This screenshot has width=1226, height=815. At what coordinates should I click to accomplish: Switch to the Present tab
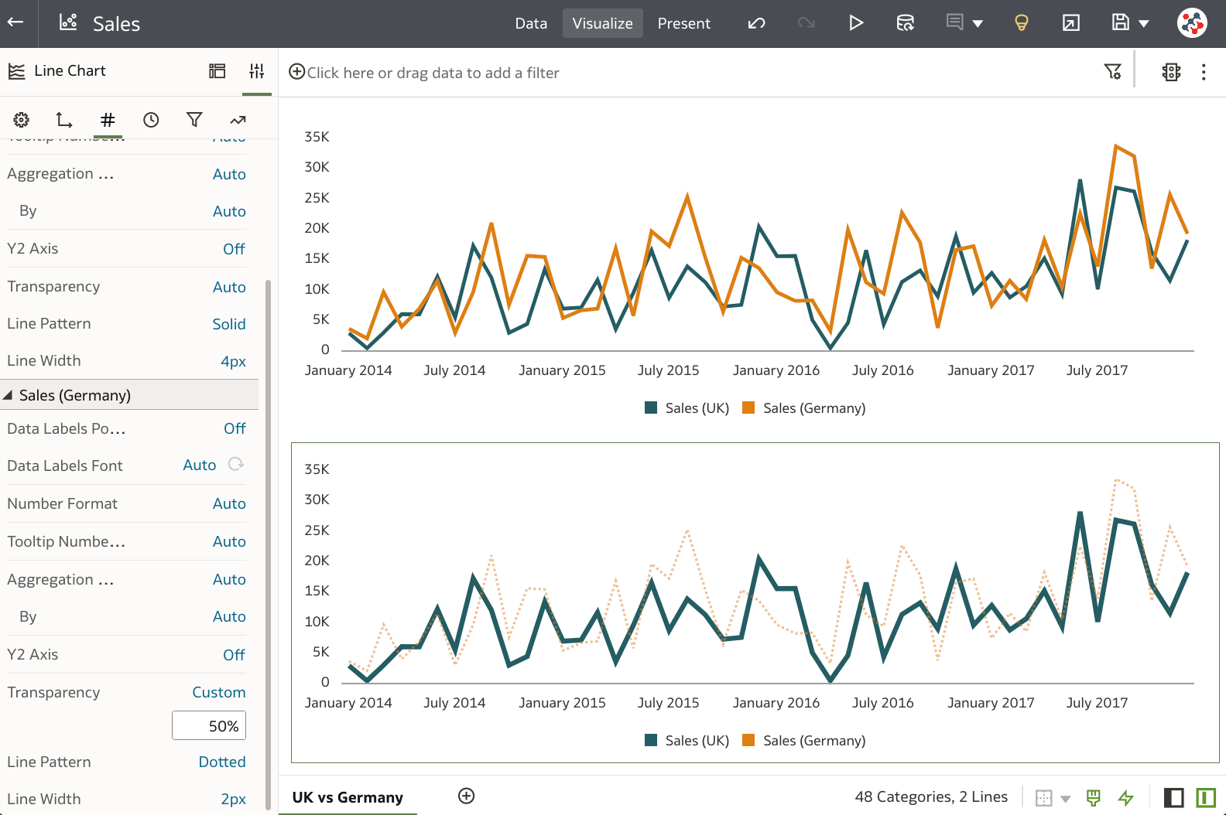683,23
